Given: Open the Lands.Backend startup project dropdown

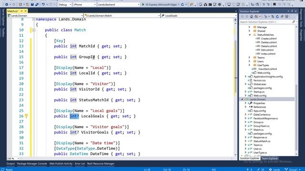Looking at the screenshot, I should pyautogui.click(x=119, y=4).
